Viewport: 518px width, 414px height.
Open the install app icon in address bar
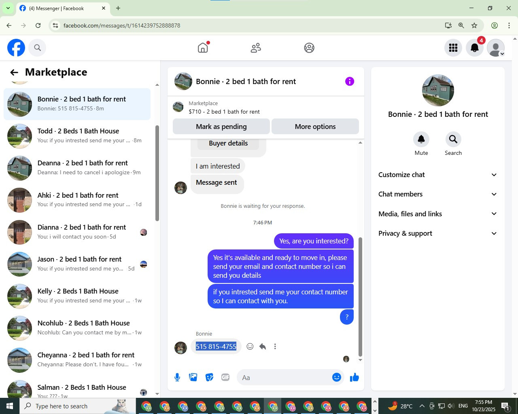pos(448,25)
